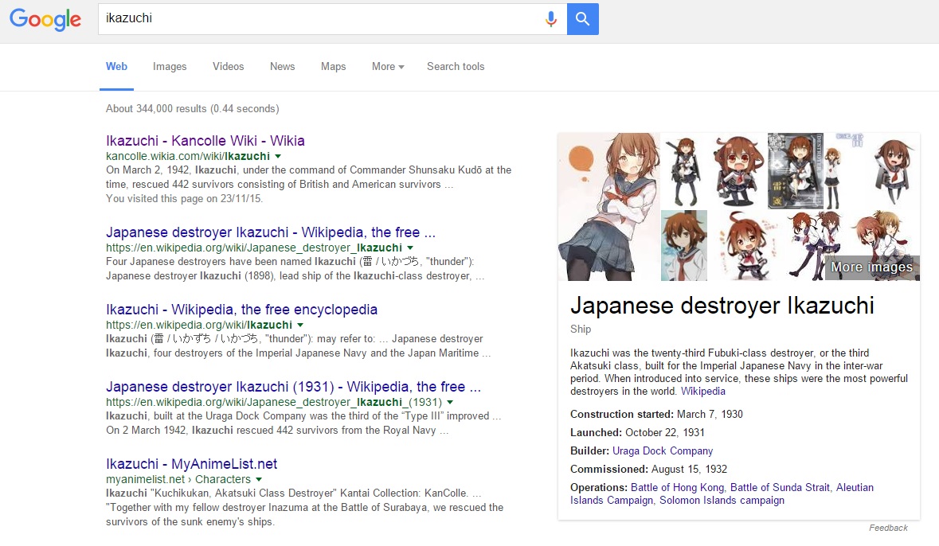939x546 pixels.
Task: Expand the kancolle.wikia.com result options arrow
Action: [x=278, y=156]
